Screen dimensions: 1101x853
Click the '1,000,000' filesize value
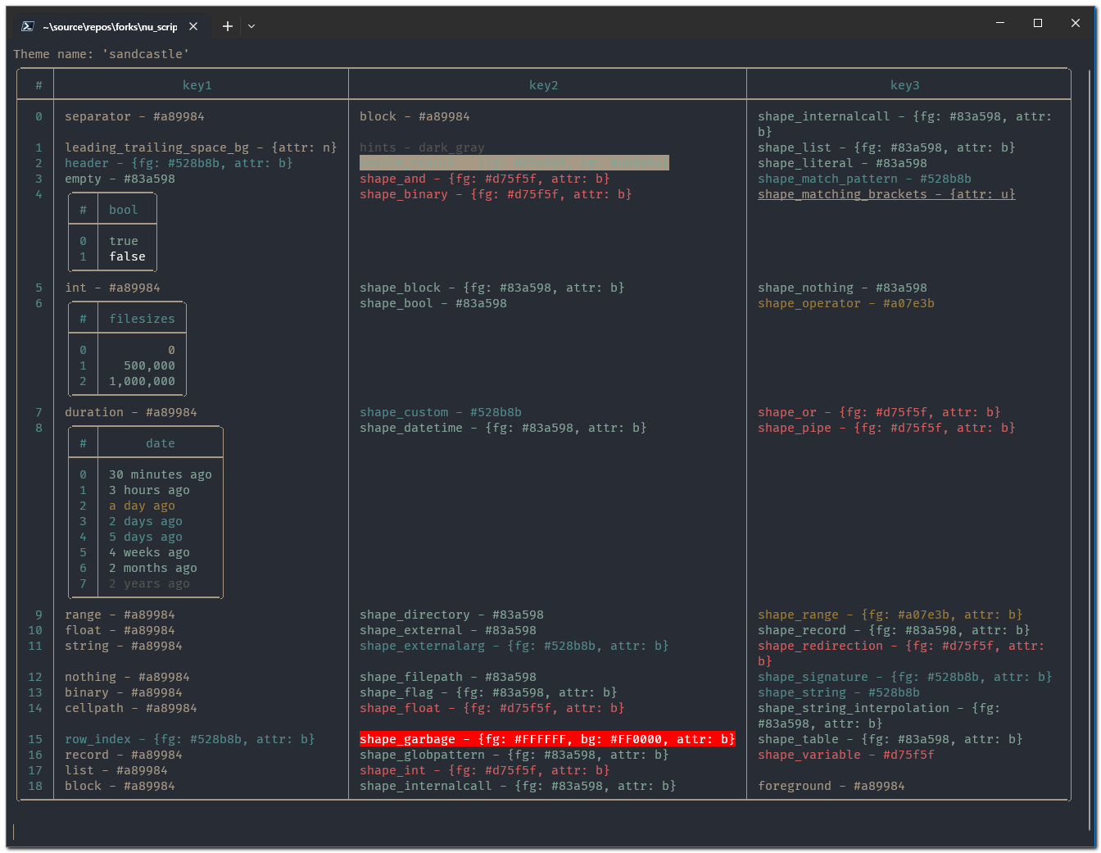[143, 381]
